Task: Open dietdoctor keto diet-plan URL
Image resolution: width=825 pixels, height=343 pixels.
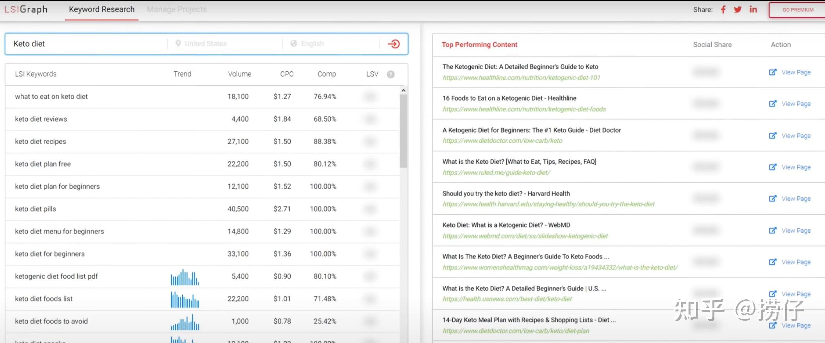Action: pyautogui.click(x=516, y=331)
